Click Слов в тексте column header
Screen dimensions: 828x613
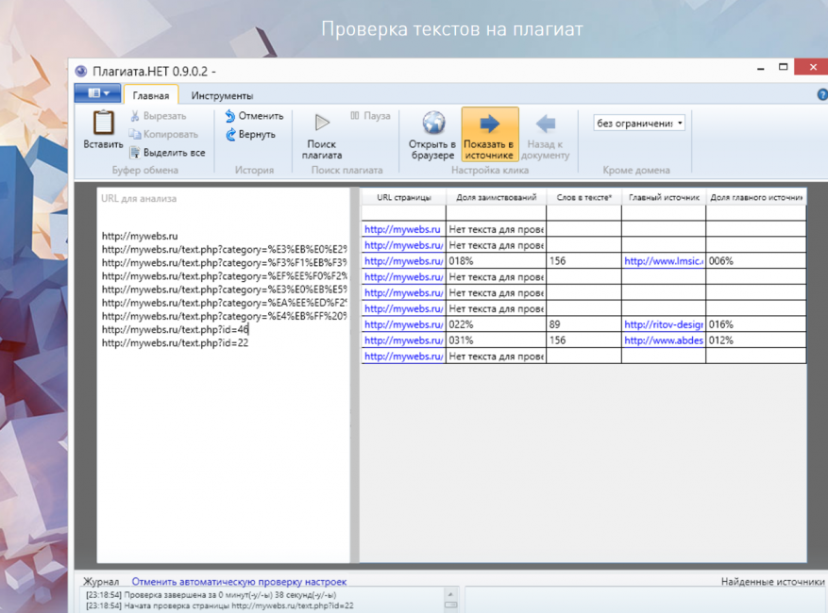(584, 197)
